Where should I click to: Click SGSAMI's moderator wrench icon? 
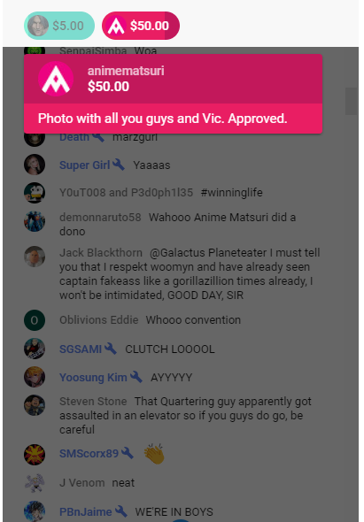(x=111, y=349)
